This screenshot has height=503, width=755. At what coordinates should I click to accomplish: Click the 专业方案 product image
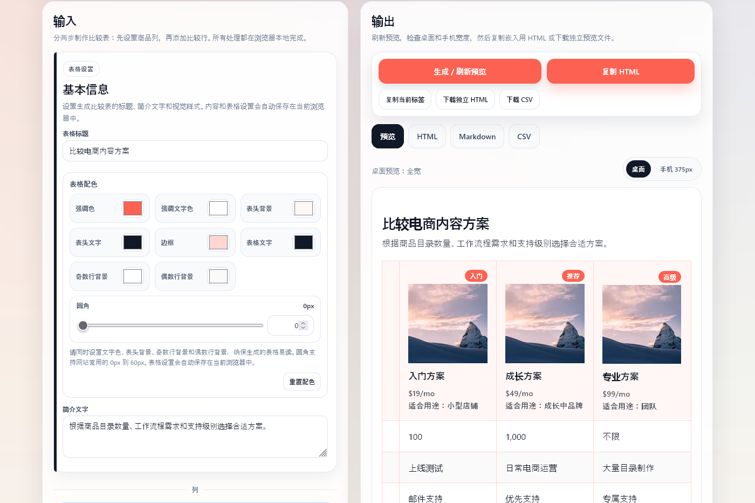(642, 324)
